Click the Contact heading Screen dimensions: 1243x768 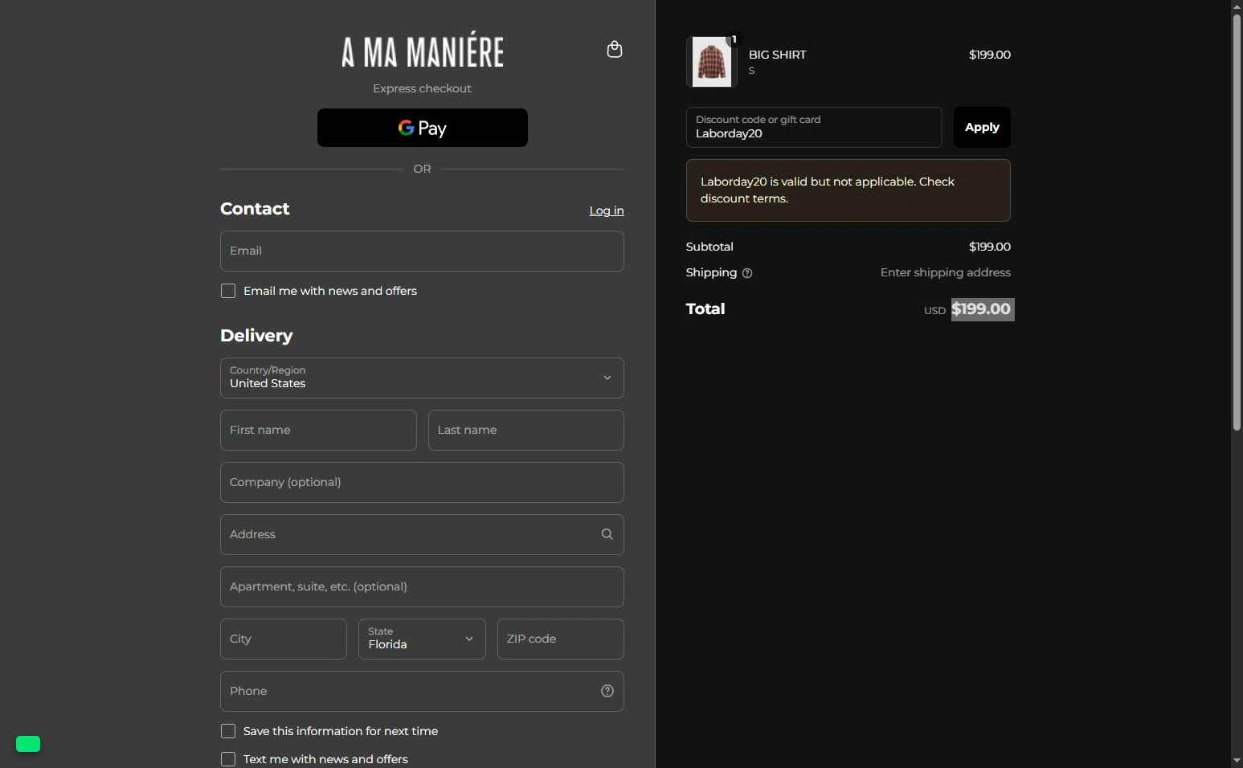255,209
